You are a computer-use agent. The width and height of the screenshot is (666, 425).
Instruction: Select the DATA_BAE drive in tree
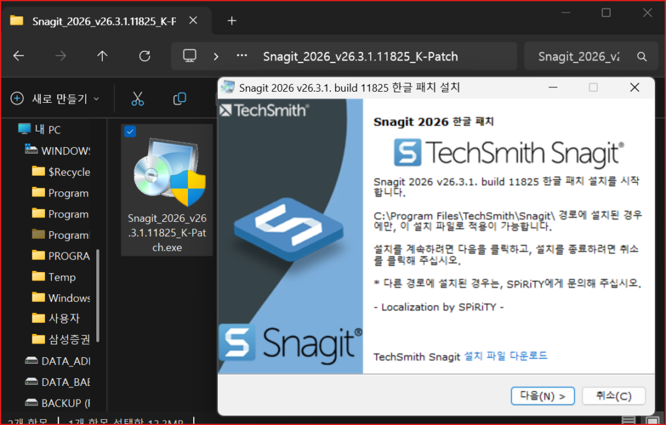click(x=58, y=382)
